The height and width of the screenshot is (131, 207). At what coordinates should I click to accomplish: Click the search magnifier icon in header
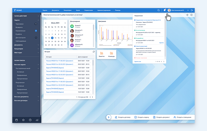158,10
